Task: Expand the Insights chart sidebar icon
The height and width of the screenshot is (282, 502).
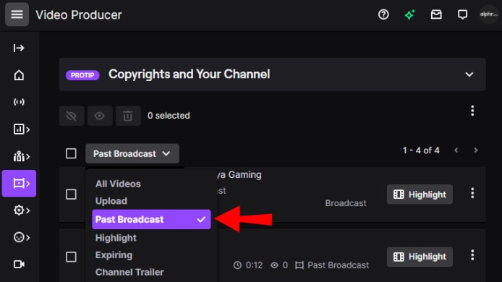Action: pyautogui.click(x=21, y=129)
